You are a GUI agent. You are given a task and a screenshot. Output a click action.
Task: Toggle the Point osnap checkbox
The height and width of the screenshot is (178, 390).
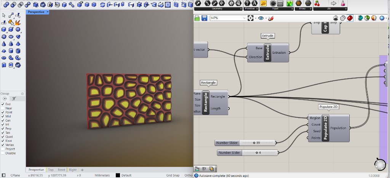[x=3, y=112]
